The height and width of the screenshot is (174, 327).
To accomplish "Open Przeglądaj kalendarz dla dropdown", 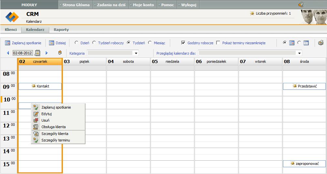I will point(250,53).
